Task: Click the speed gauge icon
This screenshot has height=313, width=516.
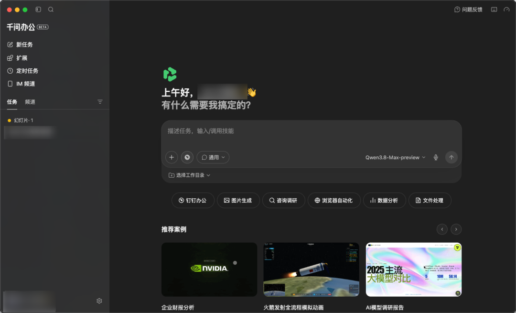Action: 506,10
